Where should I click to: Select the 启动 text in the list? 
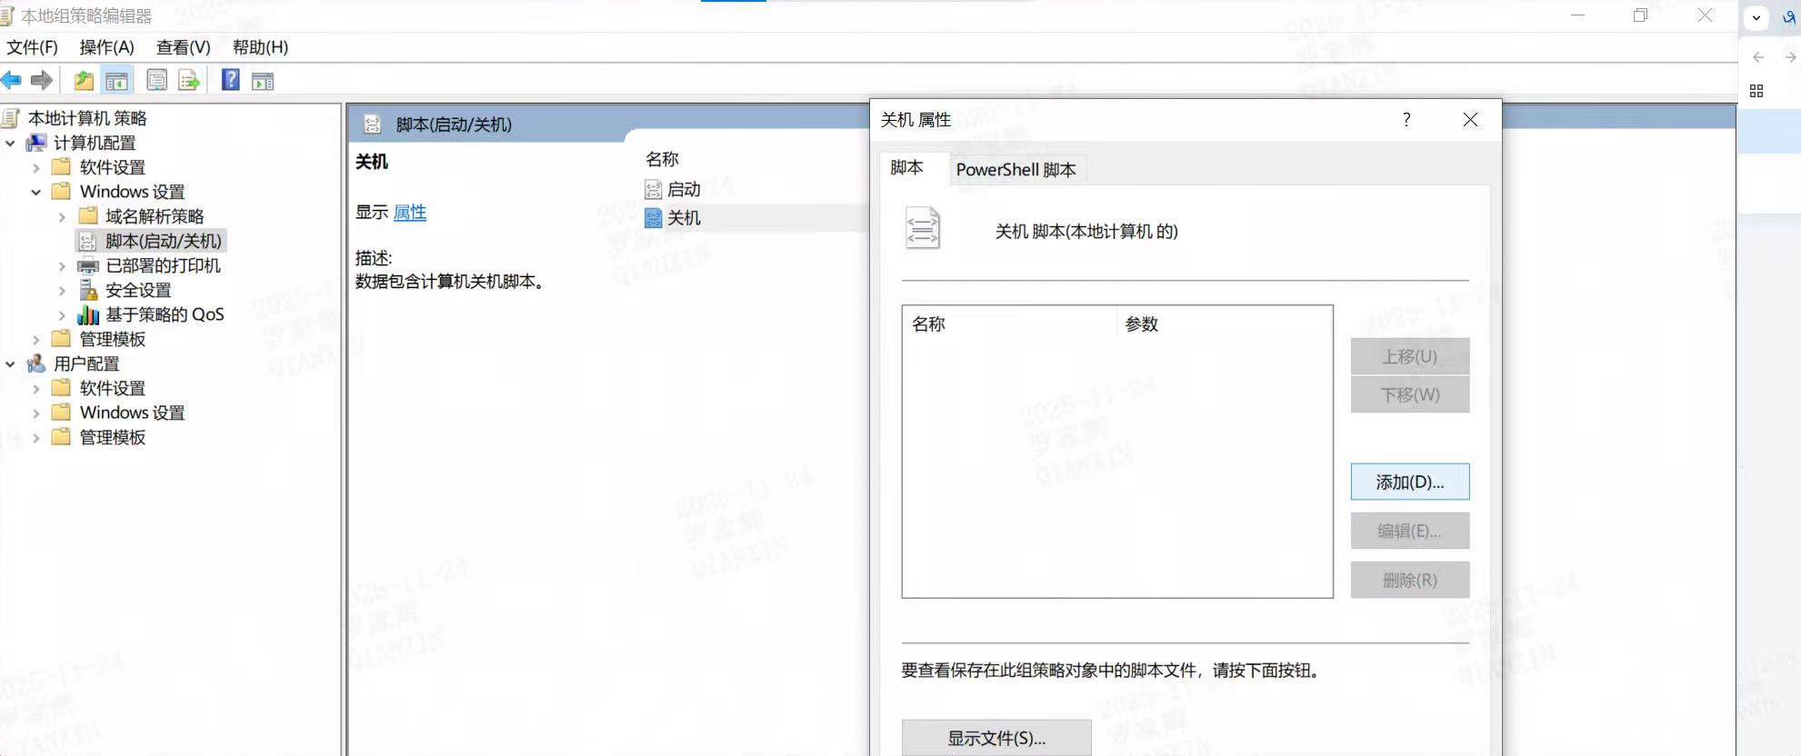684,189
